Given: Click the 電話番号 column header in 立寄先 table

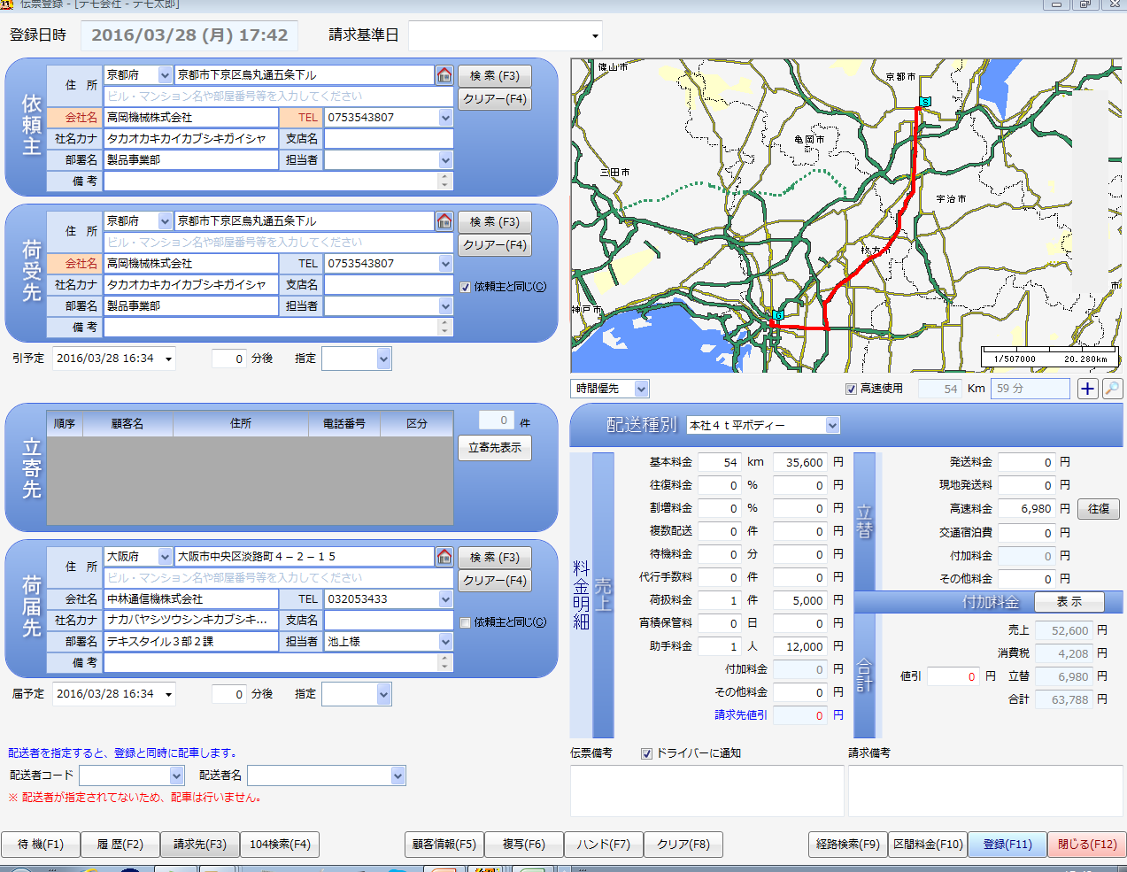Looking at the screenshot, I should (x=344, y=424).
